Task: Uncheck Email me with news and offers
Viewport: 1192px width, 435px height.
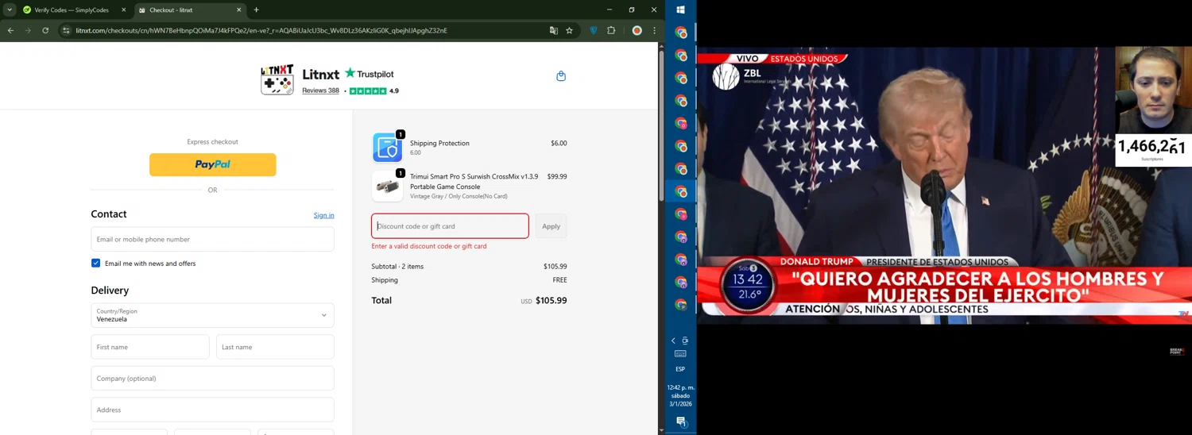Action: [95, 263]
